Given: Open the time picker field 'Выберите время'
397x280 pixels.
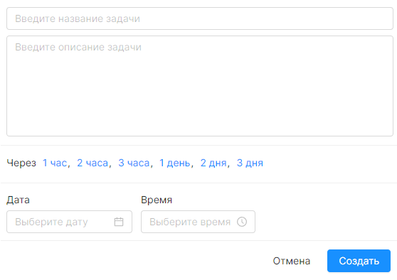Looking at the screenshot, I should coord(198,222).
